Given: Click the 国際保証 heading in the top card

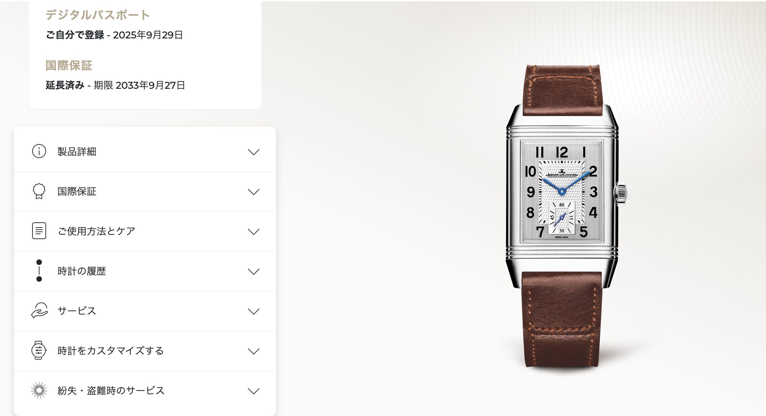Looking at the screenshot, I should click(69, 65).
